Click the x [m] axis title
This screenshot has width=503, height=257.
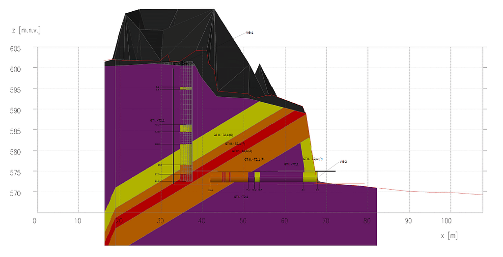tap(449, 236)
